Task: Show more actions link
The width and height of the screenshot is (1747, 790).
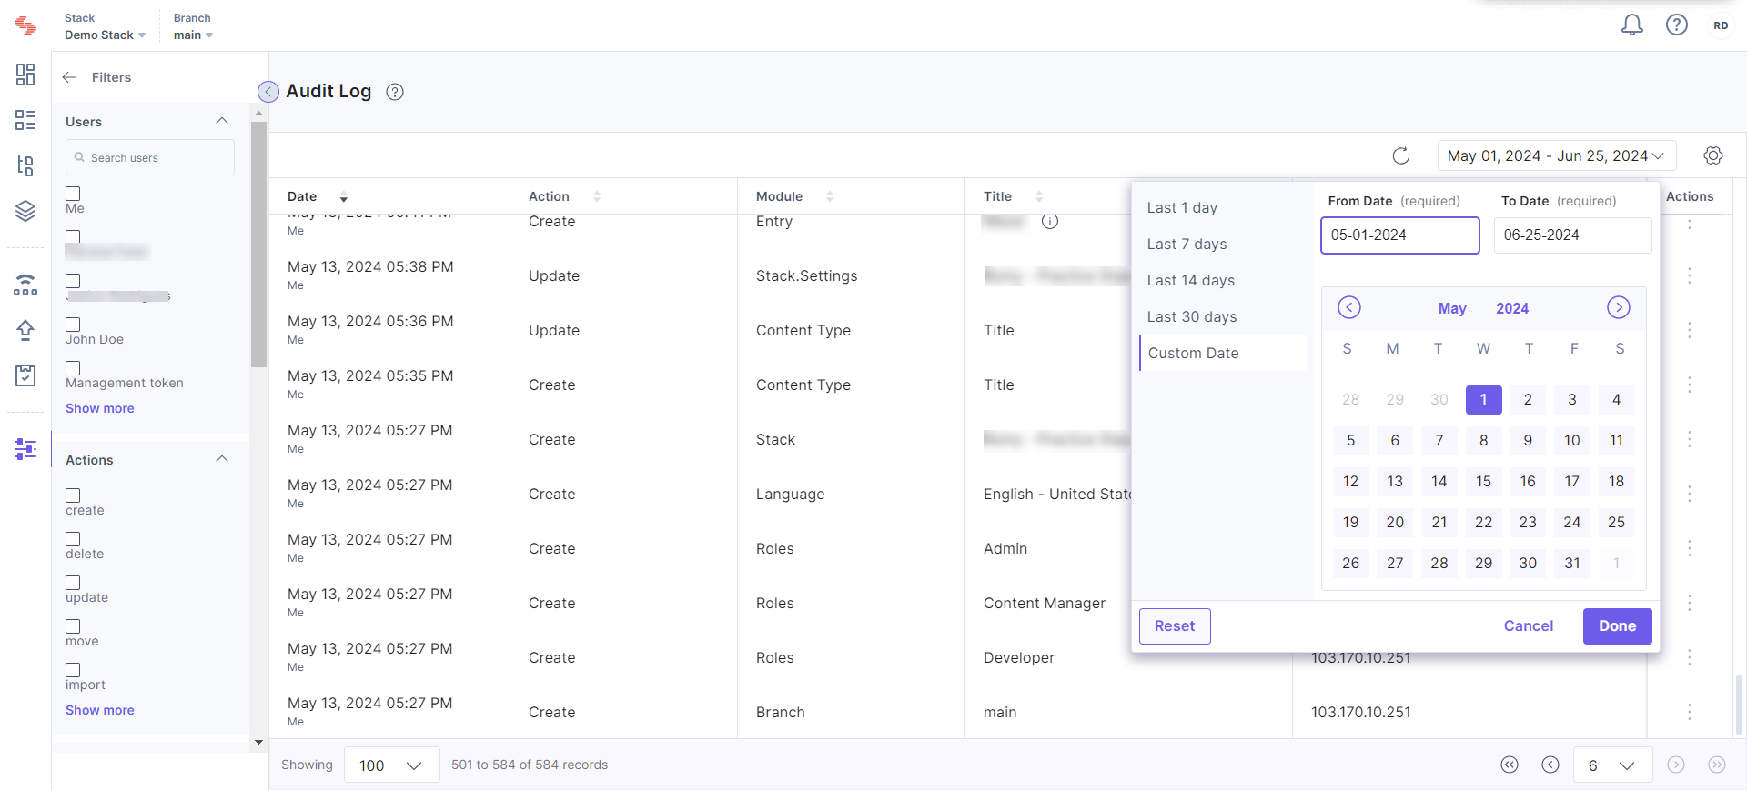Action: coord(100,710)
